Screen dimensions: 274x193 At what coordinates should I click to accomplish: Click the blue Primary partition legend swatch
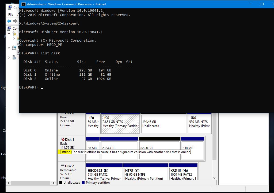pyautogui.click(x=83, y=183)
